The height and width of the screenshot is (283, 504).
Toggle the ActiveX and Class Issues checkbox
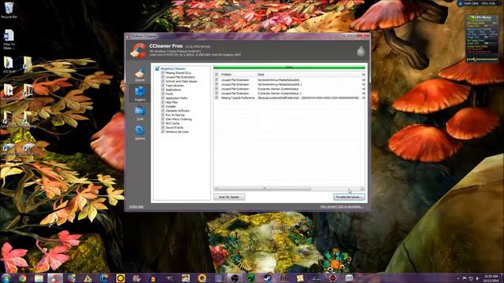click(x=163, y=81)
